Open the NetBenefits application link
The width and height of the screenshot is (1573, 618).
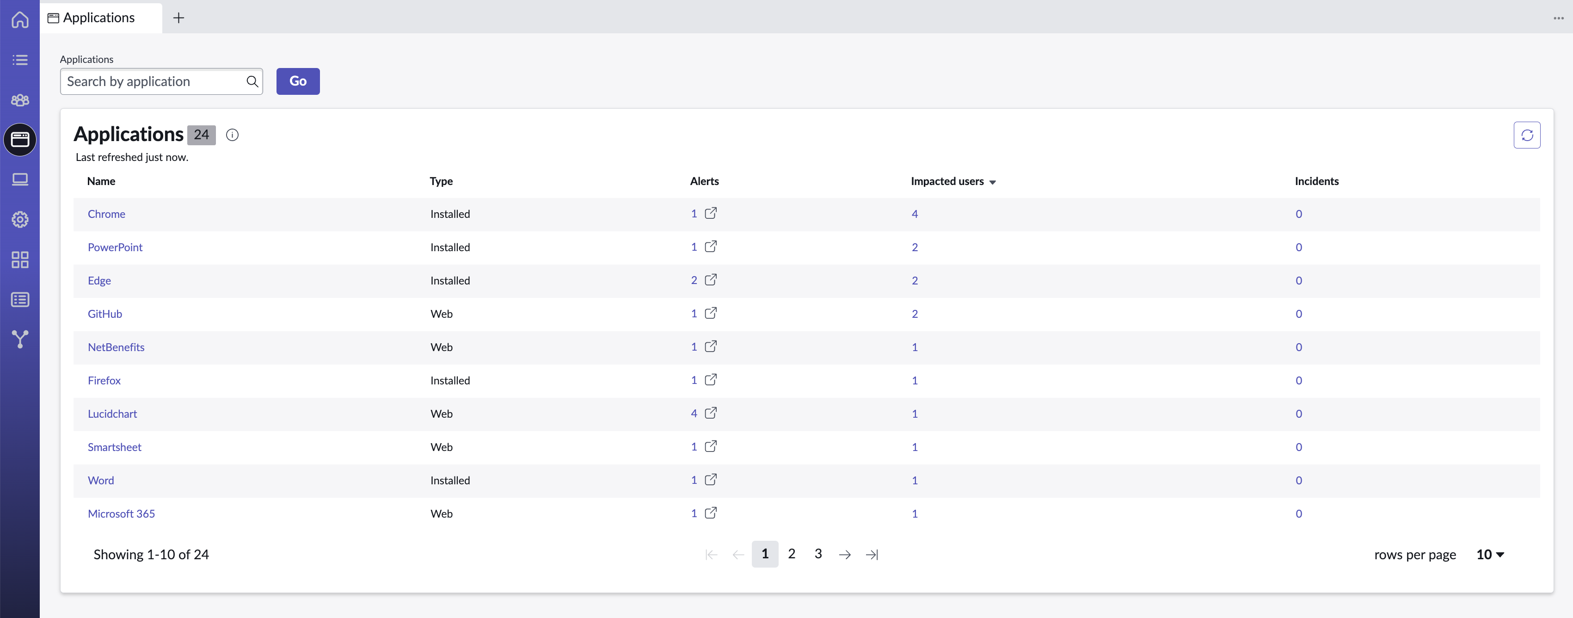116,347
